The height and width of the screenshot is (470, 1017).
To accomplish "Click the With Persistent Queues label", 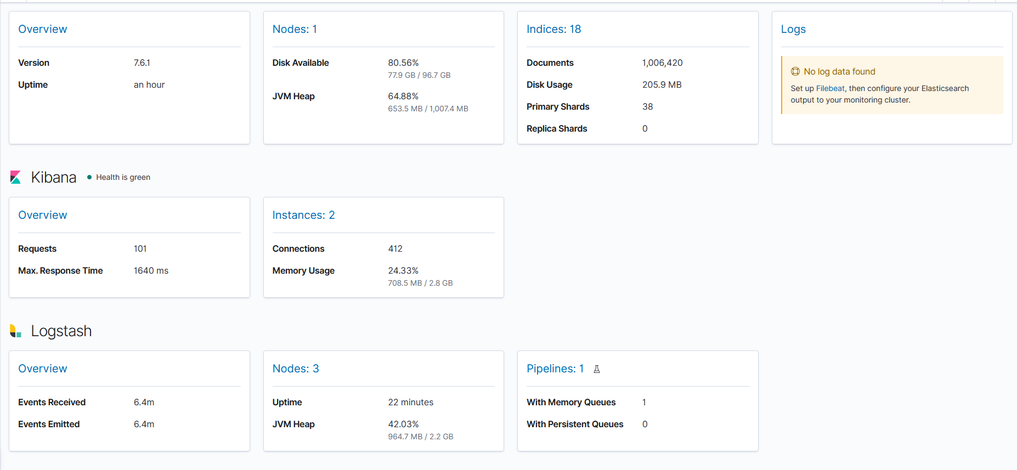I will tap(575, 424).
